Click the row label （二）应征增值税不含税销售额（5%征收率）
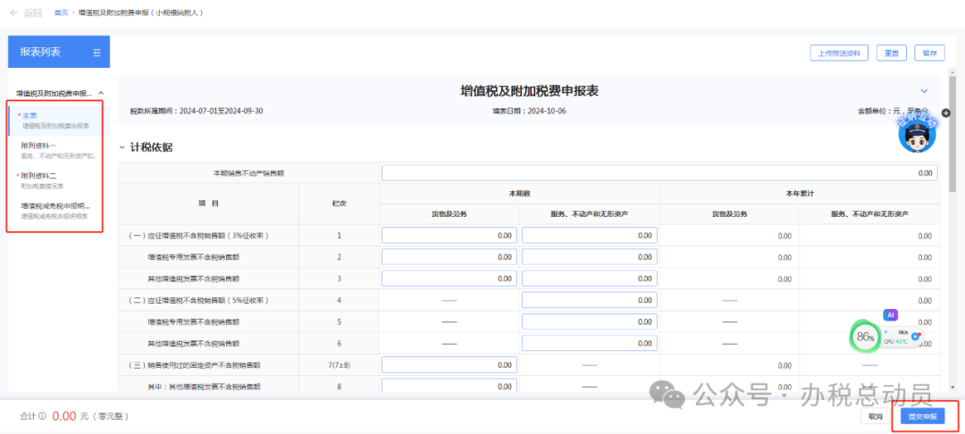The height and width of the screenshot is (434, 965). coord(198,300)
